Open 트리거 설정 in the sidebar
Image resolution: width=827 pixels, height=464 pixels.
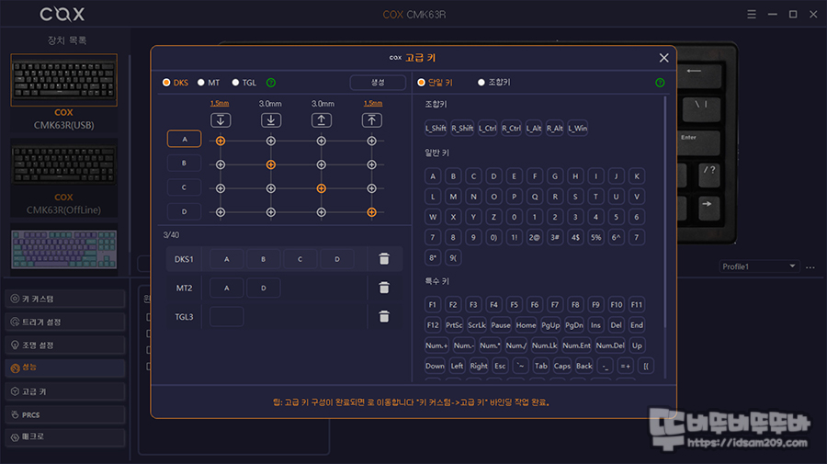point(65,323)
